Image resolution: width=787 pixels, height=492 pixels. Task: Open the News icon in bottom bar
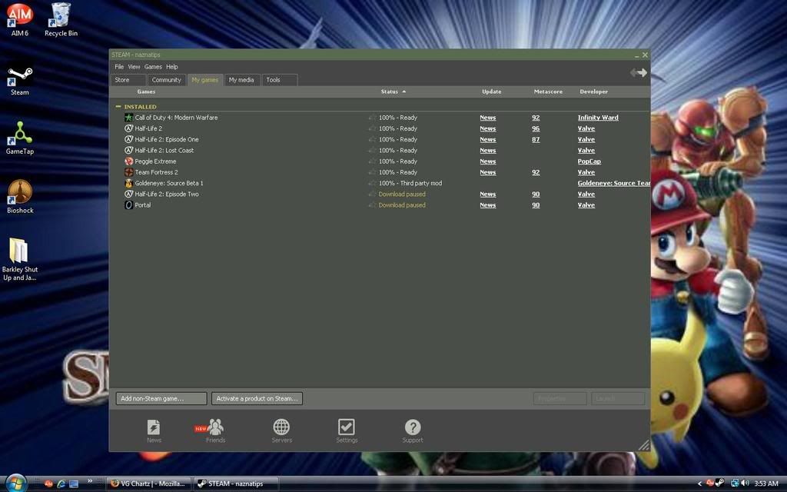click(154, 429)
